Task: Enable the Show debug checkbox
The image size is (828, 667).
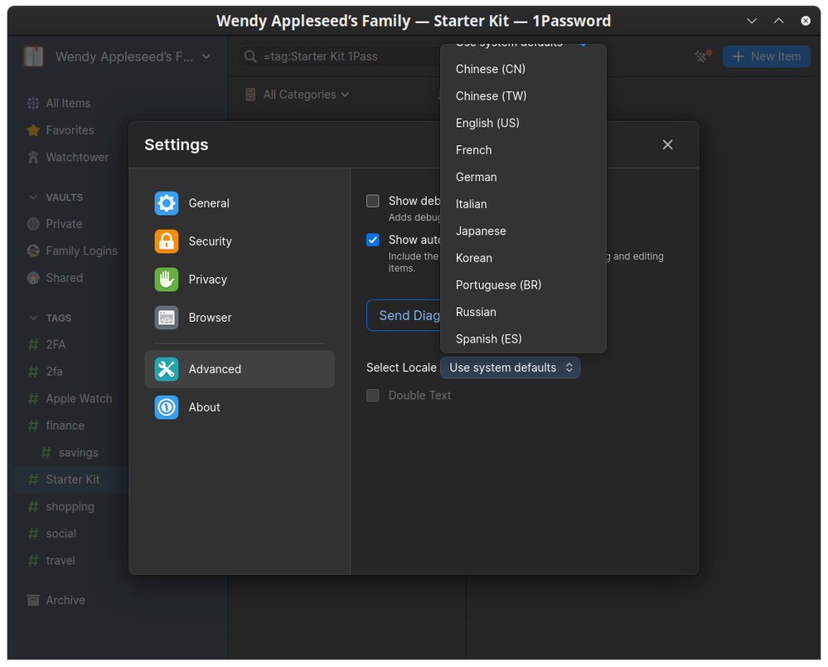Action: point(373,201)
